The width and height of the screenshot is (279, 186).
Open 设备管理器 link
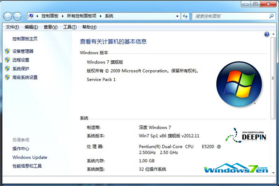tap(23, 51)
